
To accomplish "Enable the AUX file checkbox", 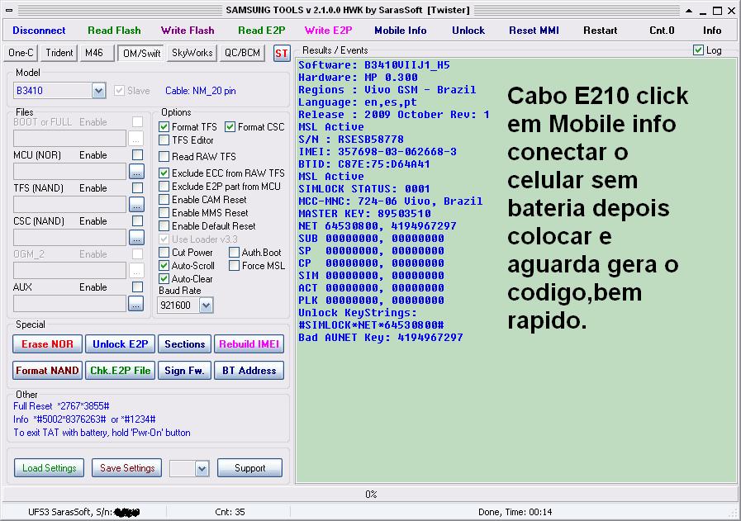I will 137,287.
